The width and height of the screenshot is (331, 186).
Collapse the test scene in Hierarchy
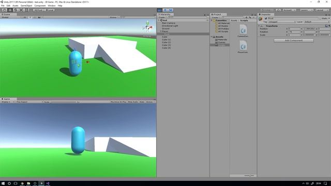(x=159, y=20)
